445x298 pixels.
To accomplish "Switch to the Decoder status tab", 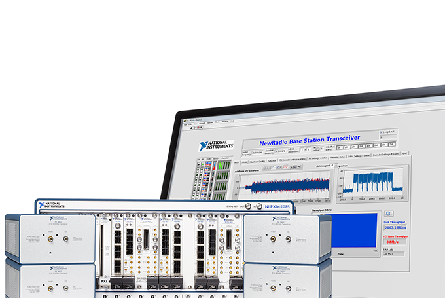I will (338, 157).
